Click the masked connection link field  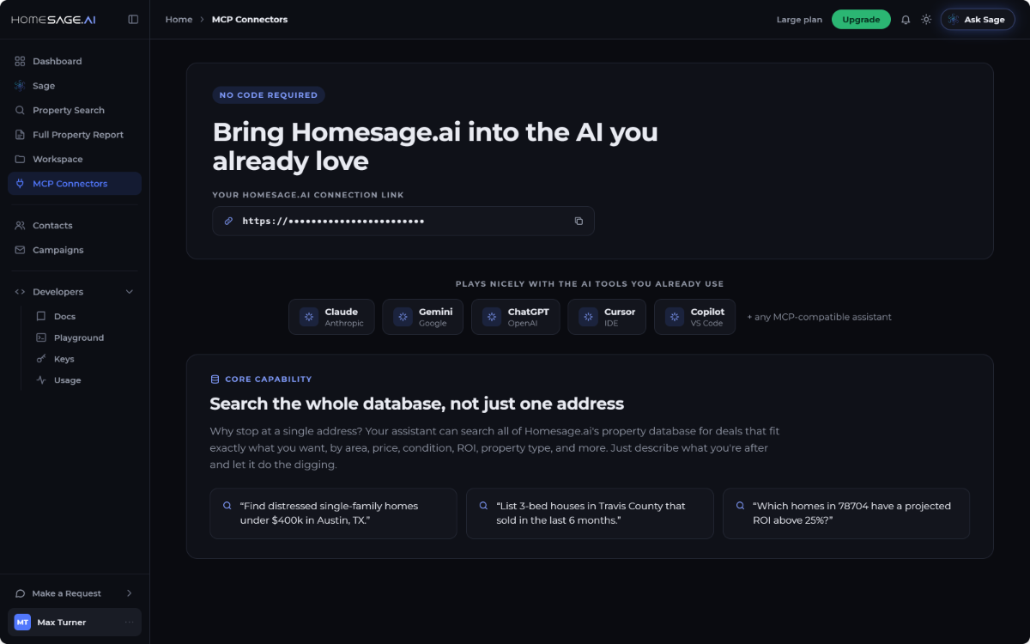point(403,221)
